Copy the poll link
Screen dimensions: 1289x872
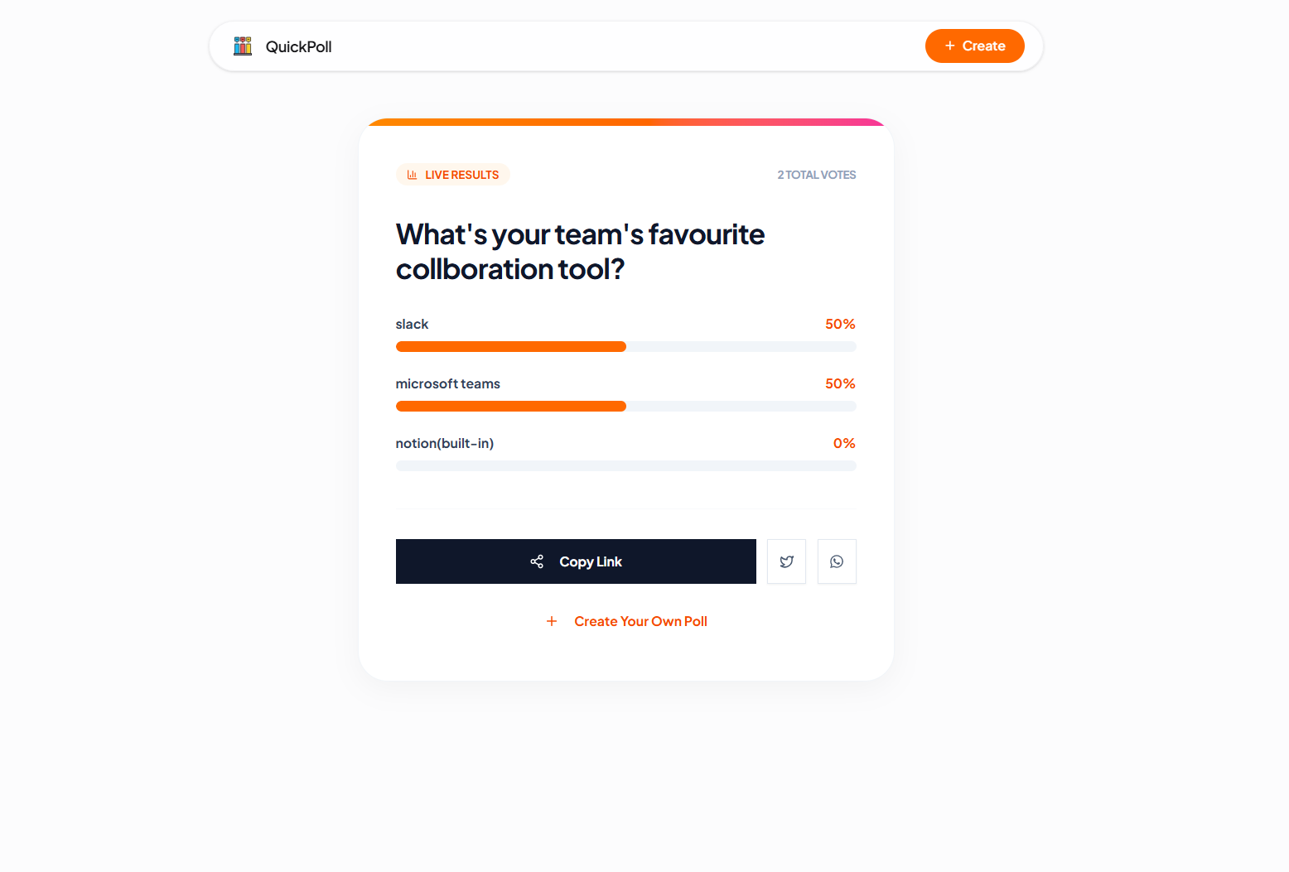pos(576,561)
